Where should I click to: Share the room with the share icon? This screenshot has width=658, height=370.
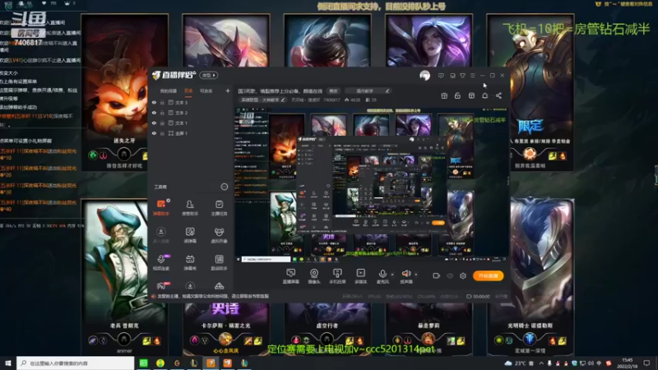pyautogui.click(x=498, y=95)
